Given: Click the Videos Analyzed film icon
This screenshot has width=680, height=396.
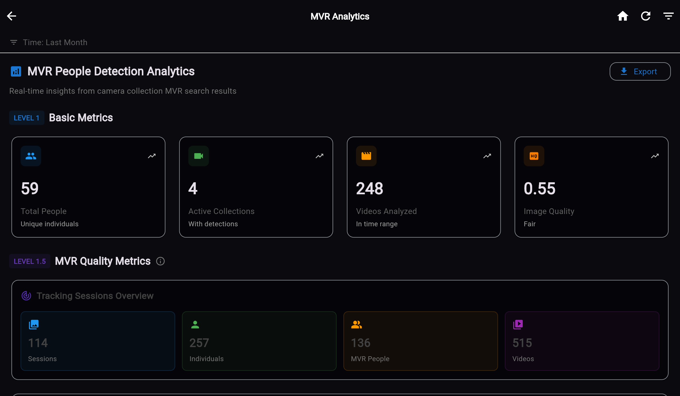Looking at the screenshot, I should point(366,156).
